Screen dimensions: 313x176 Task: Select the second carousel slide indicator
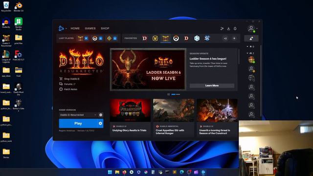178,94
